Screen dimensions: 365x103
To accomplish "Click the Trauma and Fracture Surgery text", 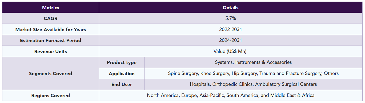I will pyautogui.click(x=290, y=73).
